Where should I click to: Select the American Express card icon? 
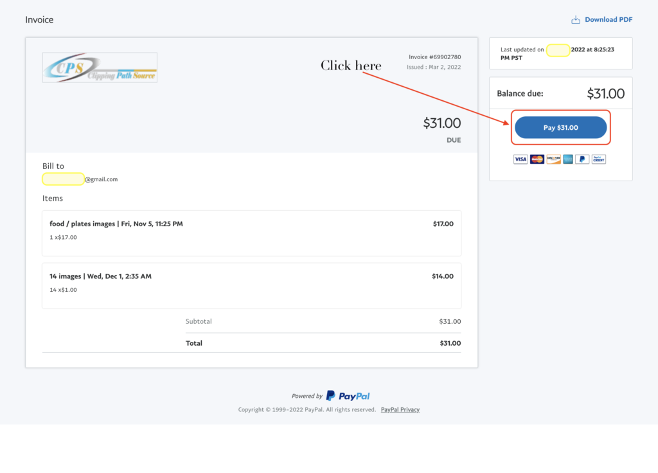pyautogui.click(x=568, y=159)
